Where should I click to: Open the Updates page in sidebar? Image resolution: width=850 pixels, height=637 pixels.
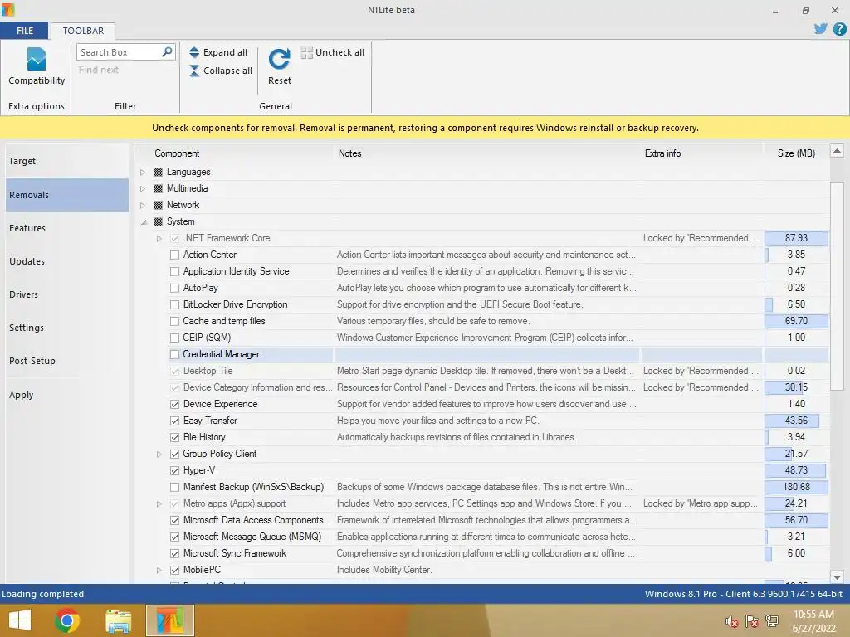click(x=67, y=261)
